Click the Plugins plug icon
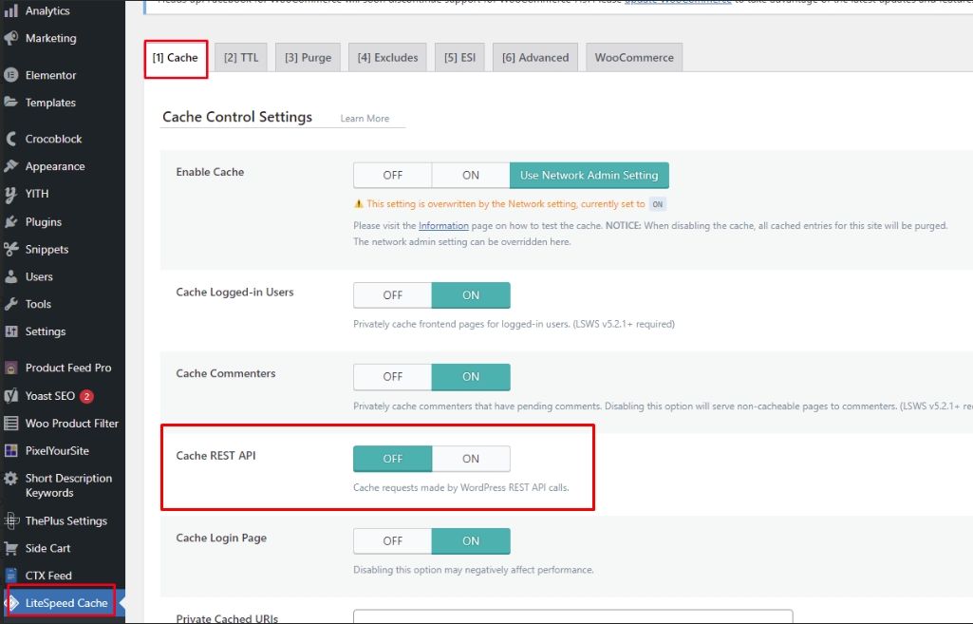Screen dimensions: 973x624 10,221
